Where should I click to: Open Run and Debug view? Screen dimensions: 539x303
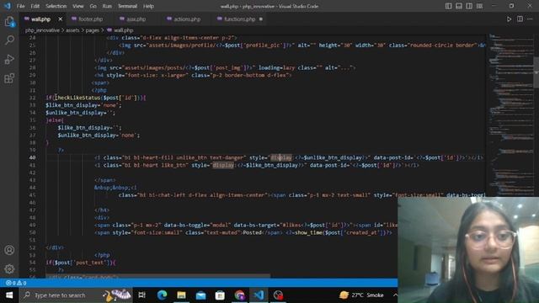click(x=9, y=59)
